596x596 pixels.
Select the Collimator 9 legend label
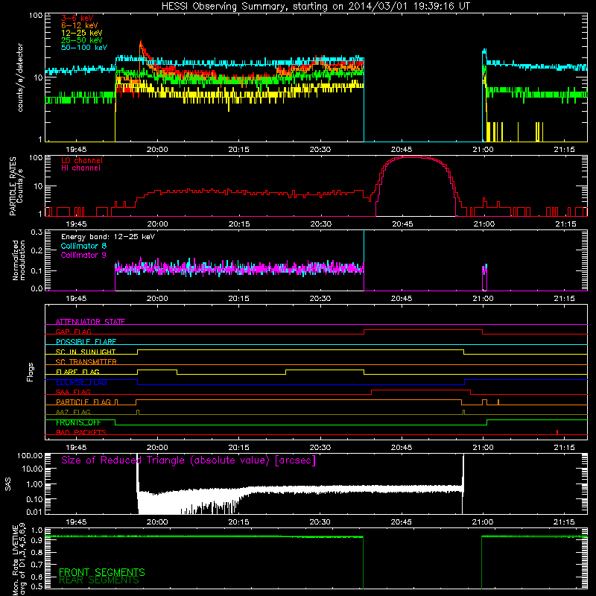(x=83, y=255)
